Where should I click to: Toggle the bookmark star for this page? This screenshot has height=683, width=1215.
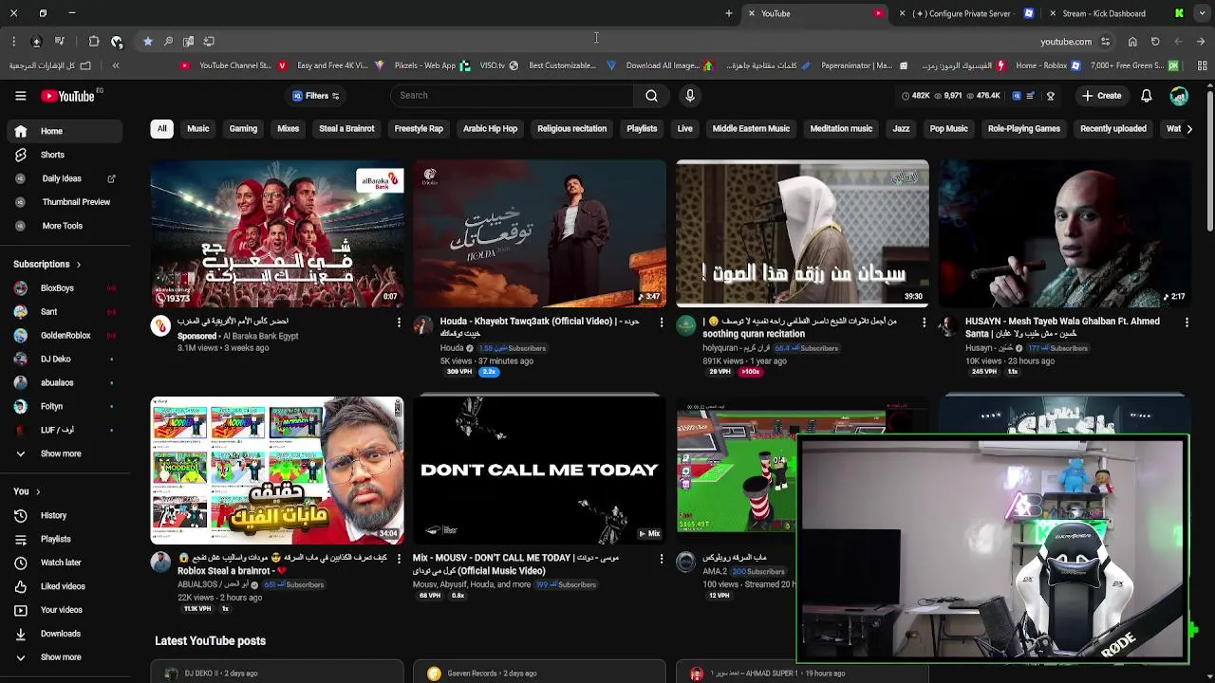pyautogui.click(x=148, y=42)
